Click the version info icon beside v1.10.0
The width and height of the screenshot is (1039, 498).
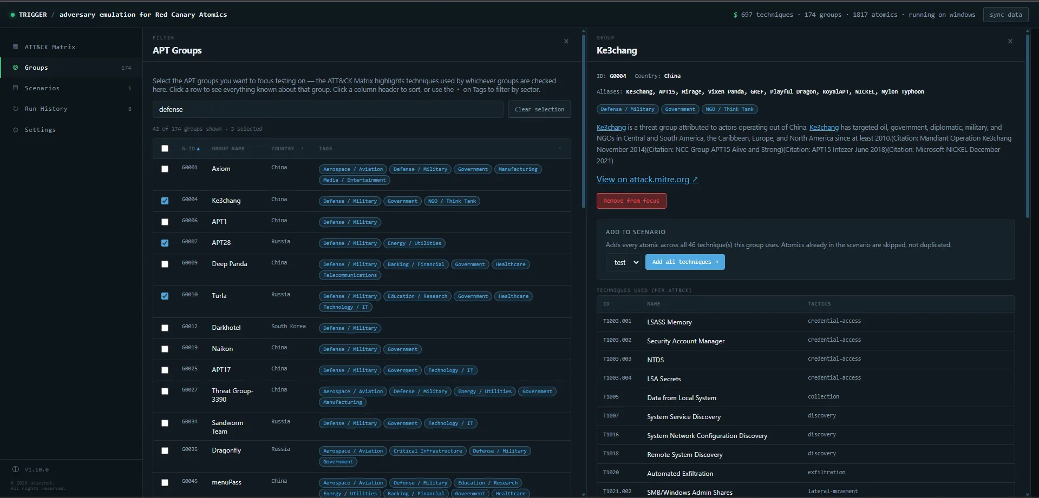16,469
